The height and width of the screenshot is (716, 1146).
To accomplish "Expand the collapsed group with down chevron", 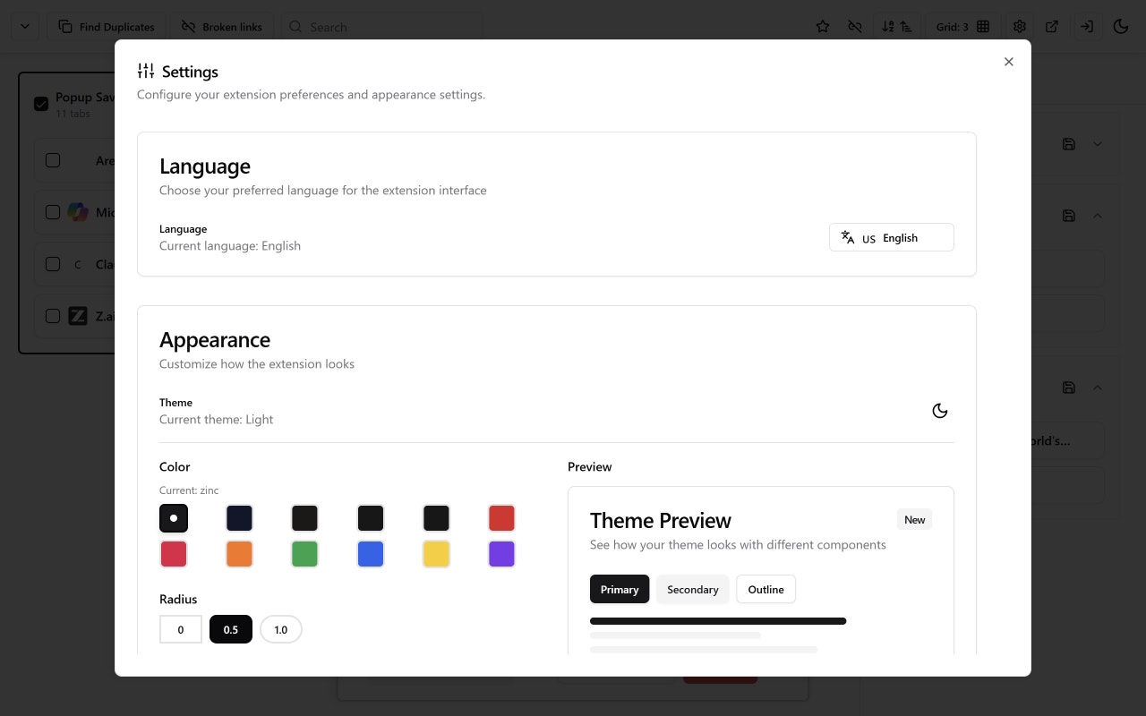I will point(1098,144).
